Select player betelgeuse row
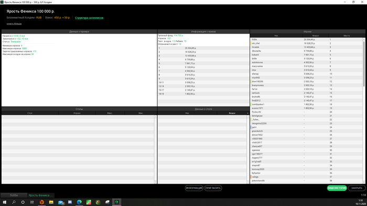 pos(306,116)
